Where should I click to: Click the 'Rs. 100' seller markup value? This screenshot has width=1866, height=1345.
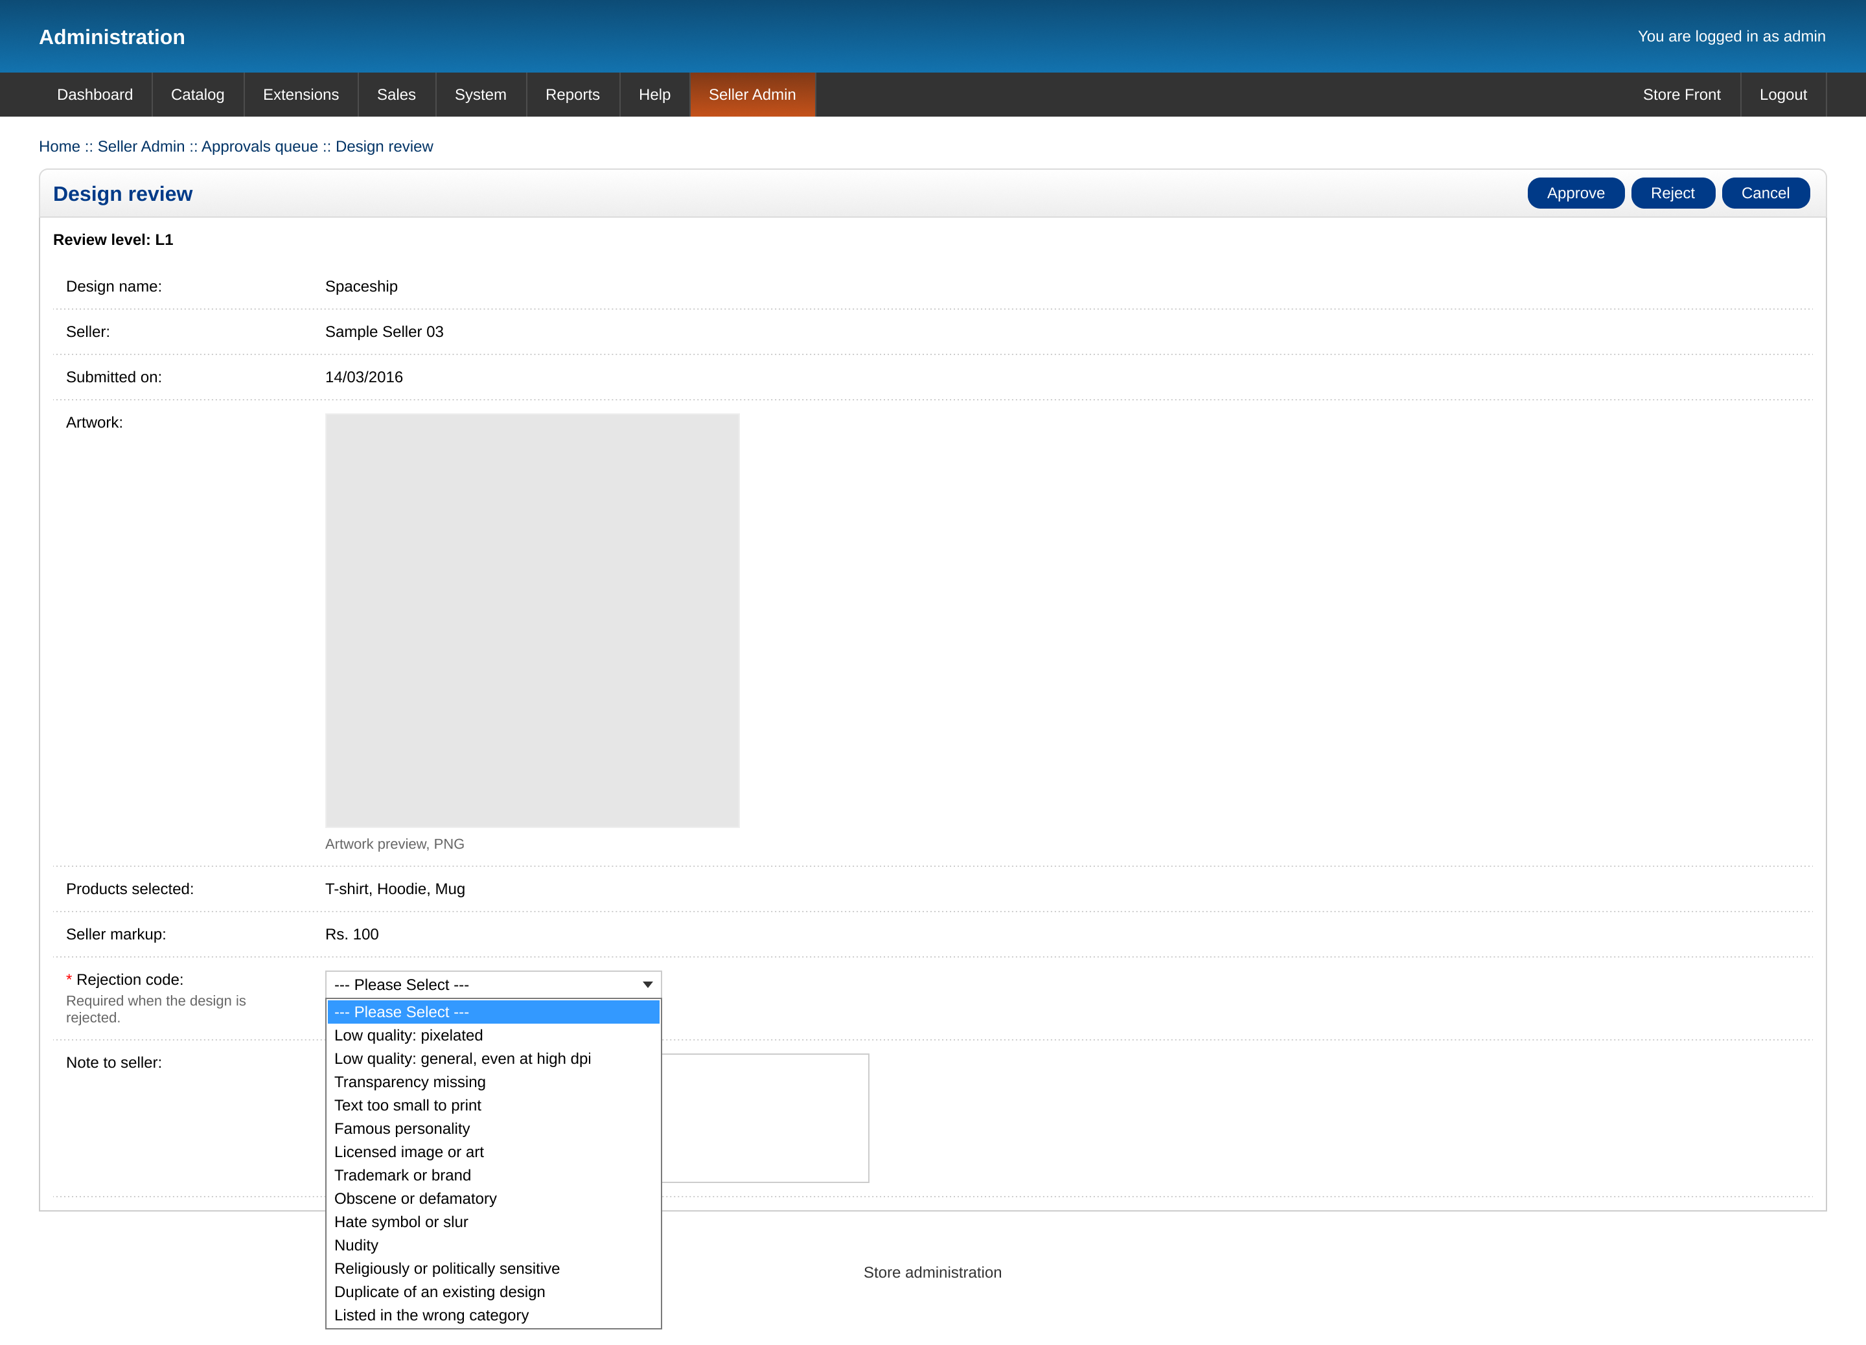point(351,934)
